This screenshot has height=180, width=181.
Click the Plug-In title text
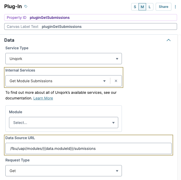(13, 6)
